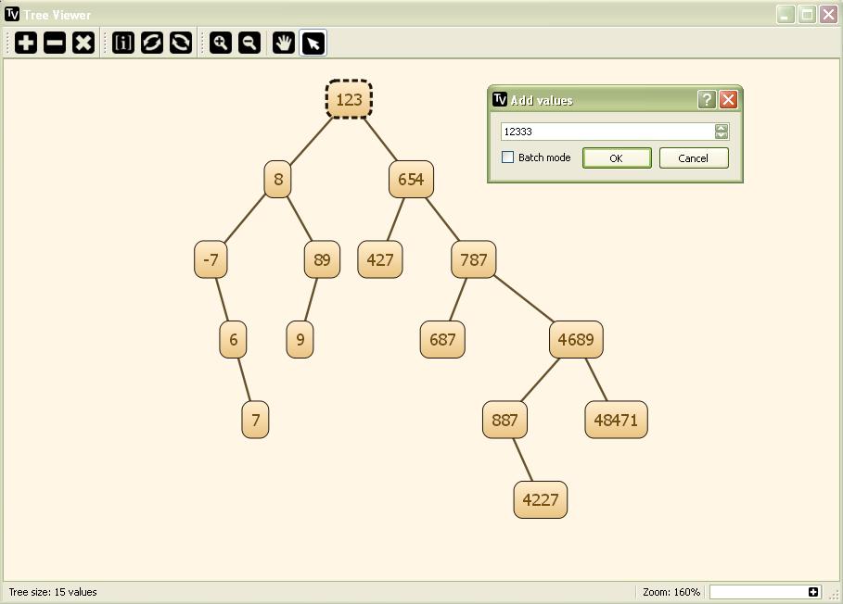
Task: Select the hand pan tool
Action: (x=284, y=43)
